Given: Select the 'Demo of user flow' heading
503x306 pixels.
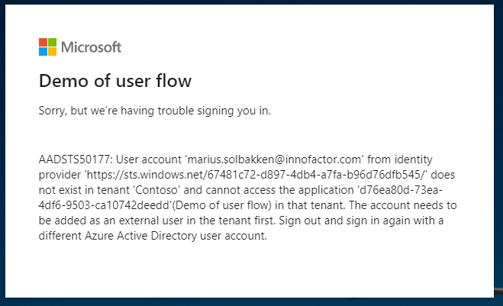Looking at the screenshot, I should [x=114, y=80].
